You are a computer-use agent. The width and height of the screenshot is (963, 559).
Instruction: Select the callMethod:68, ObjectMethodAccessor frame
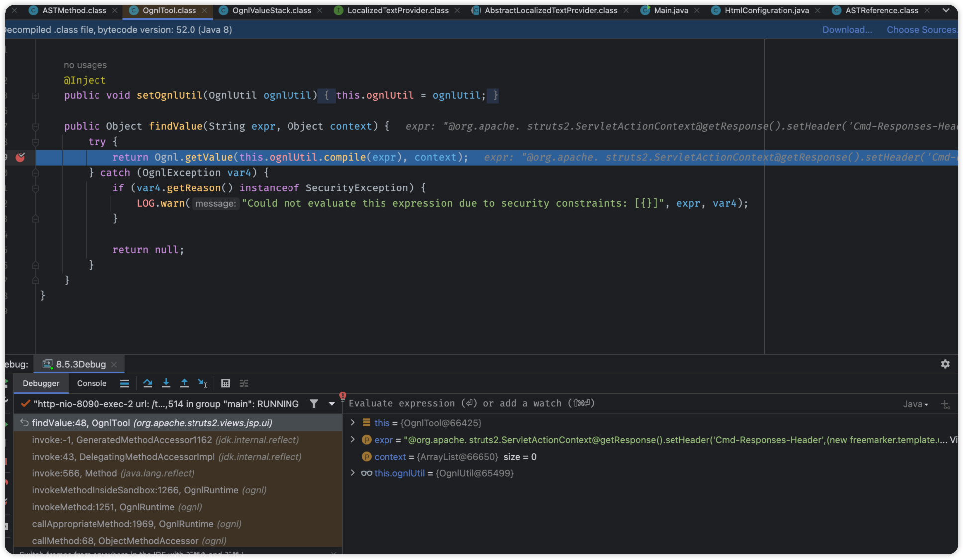(178, 541)
